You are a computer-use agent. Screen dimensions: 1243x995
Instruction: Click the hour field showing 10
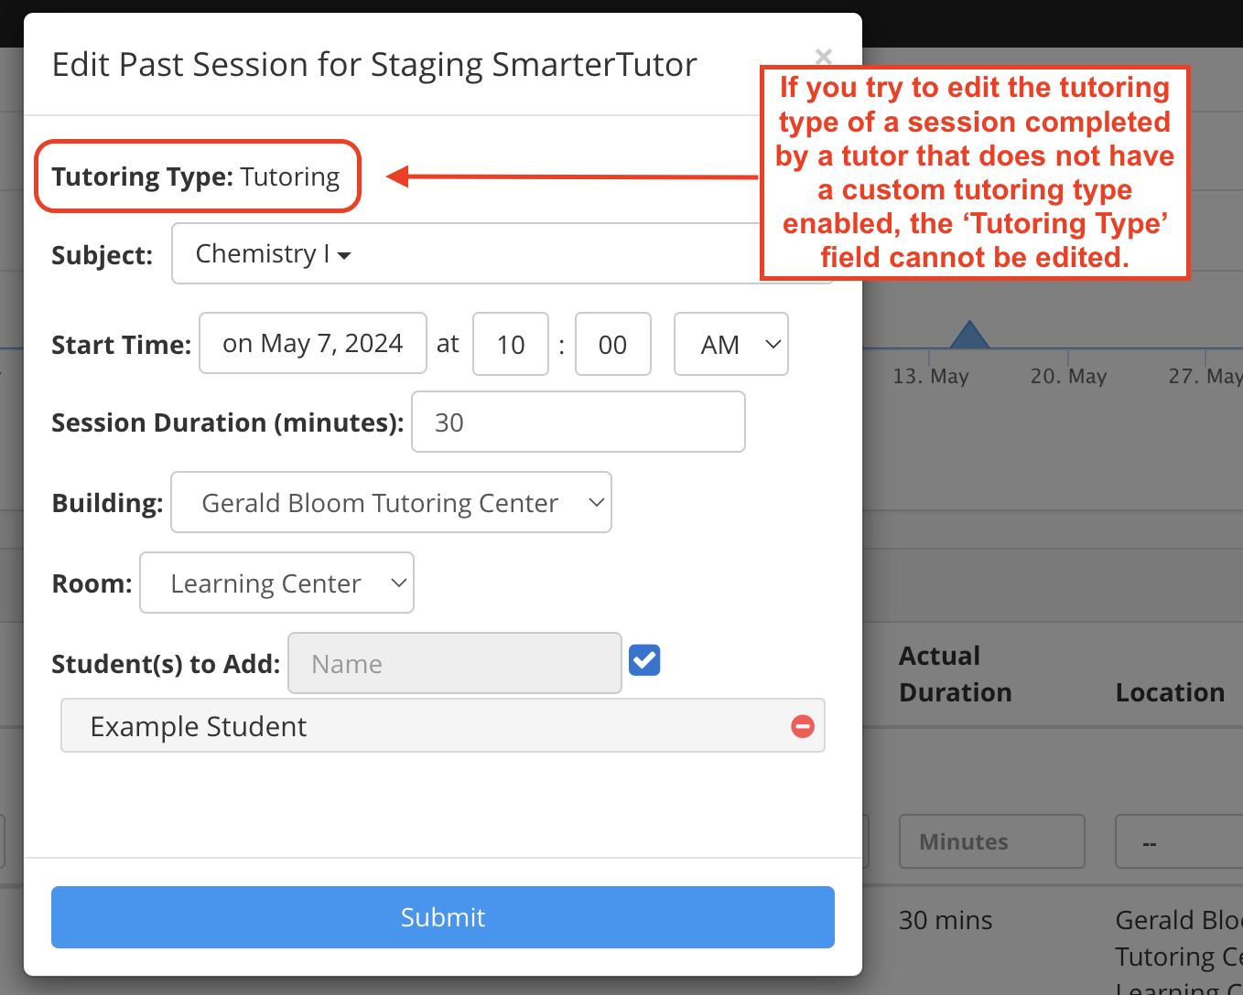tap(511, 344)
